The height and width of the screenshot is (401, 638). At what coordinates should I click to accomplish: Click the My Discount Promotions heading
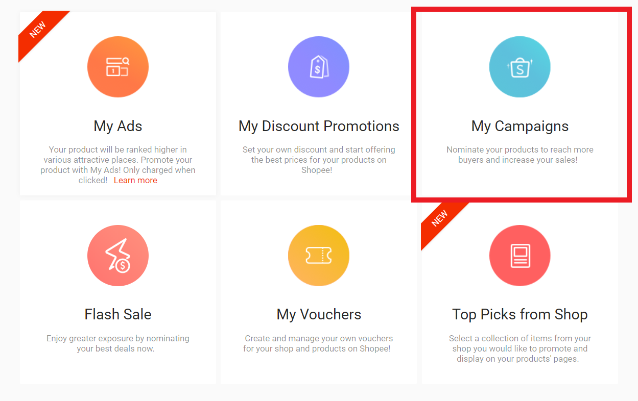click(319, 126)
